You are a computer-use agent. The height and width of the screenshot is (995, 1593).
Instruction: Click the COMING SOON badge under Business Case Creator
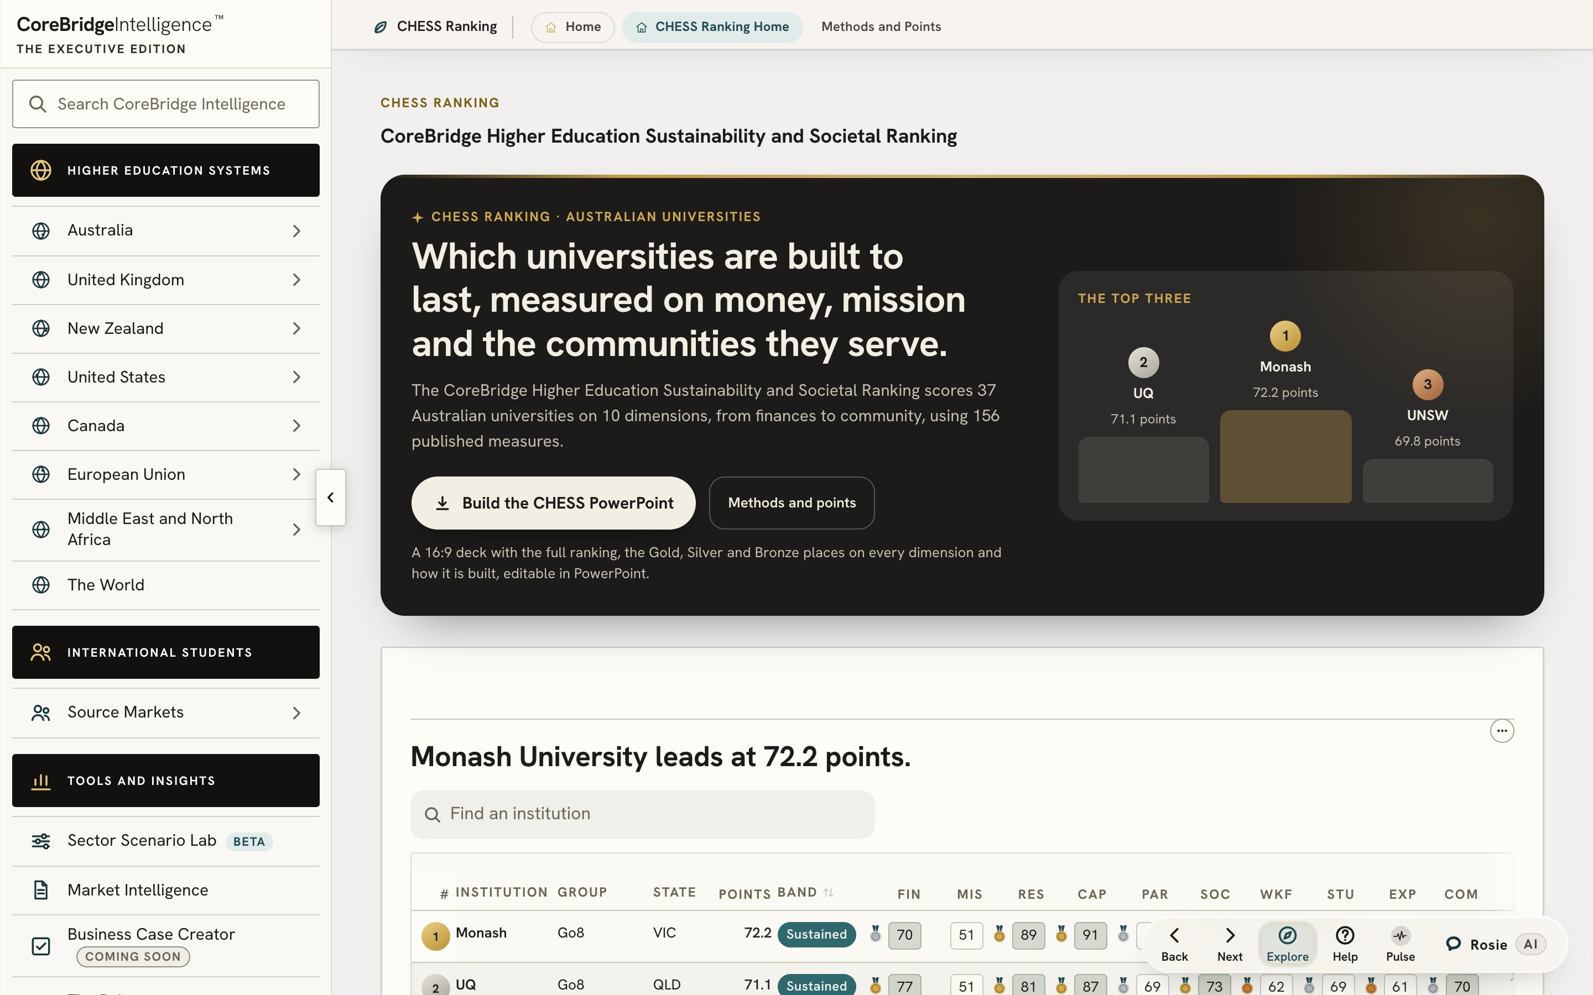click(x=133, y=956)
